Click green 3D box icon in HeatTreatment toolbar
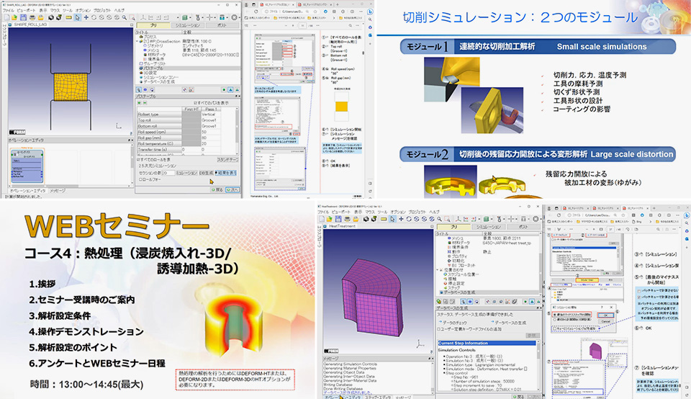Screen dimensions: 691x399 [486, 219]
